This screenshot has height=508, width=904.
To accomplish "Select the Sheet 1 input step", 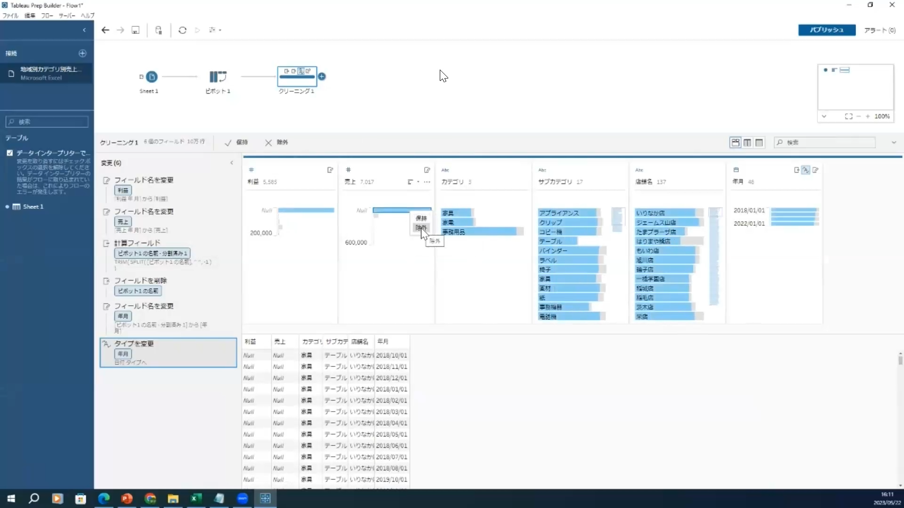I will [152, 77].
